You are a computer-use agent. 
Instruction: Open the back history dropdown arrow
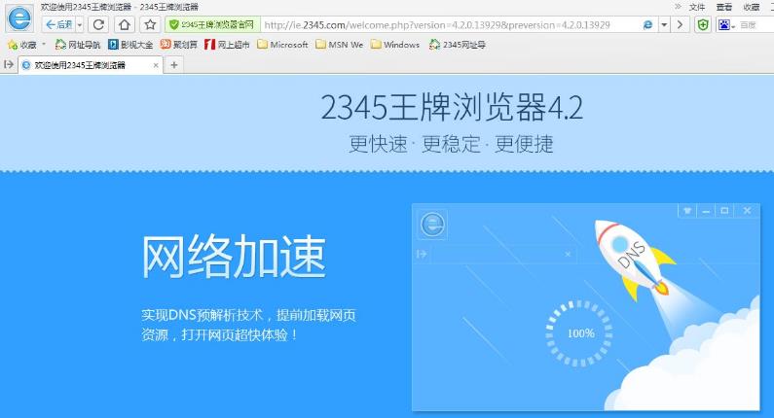(x=80, y=24)
